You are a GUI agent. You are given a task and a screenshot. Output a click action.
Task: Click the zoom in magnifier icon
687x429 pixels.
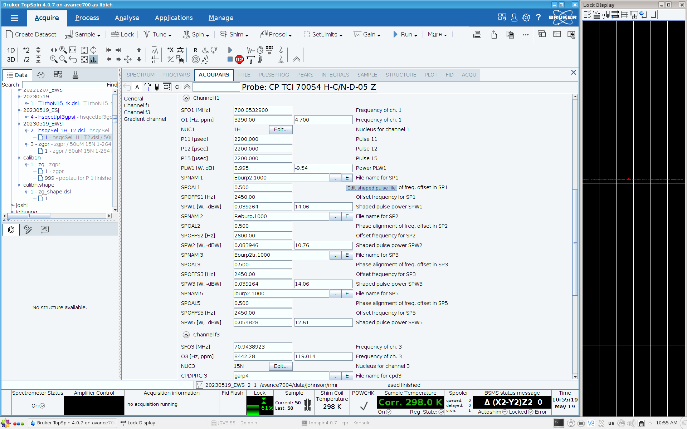click(x=54, y=59)
